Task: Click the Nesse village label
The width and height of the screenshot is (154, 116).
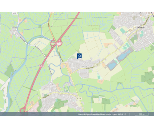Action: pyautogui.click(x=84, y=66)
